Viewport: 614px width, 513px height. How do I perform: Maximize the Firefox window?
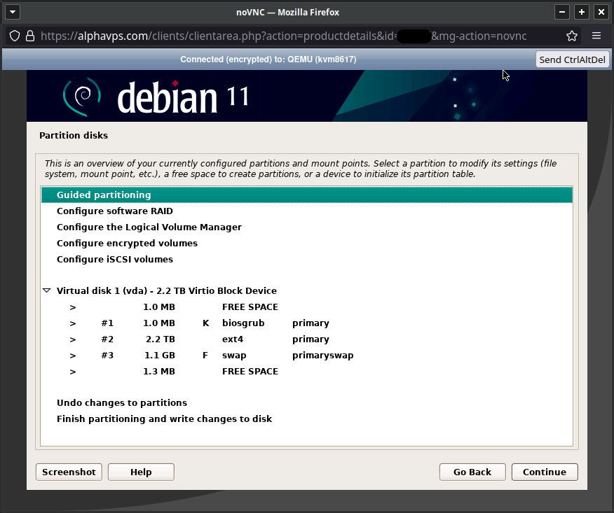click(x=582, y=12)
